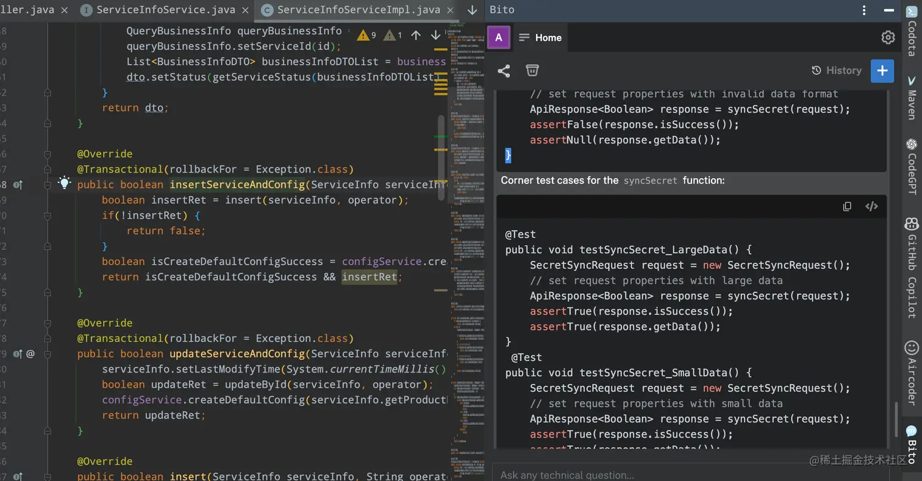Collapse annotations fold above updateServiceAndConfig

(48, 323)
